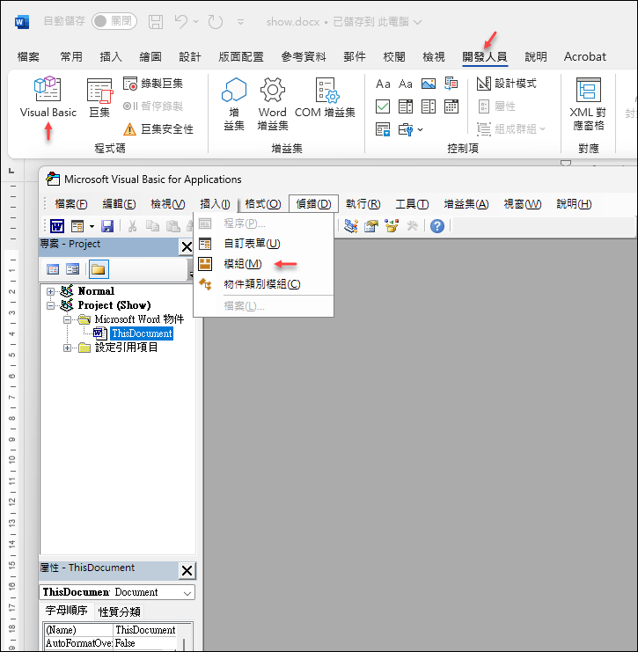Switch to 常用 ribbon tab
Image resolution: width=638 pixels, height=652 pixels.
click(x=71, y=57)
